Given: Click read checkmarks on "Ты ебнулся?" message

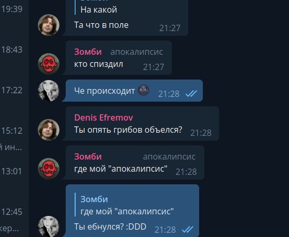Looking at the screenshot, I should pos(188,230).
